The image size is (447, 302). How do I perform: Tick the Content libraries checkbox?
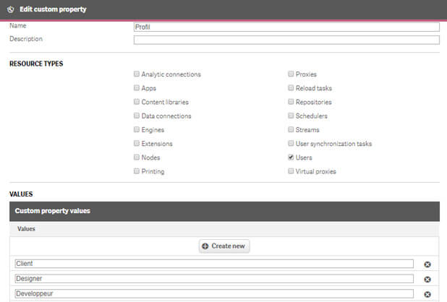click(137, 102)
